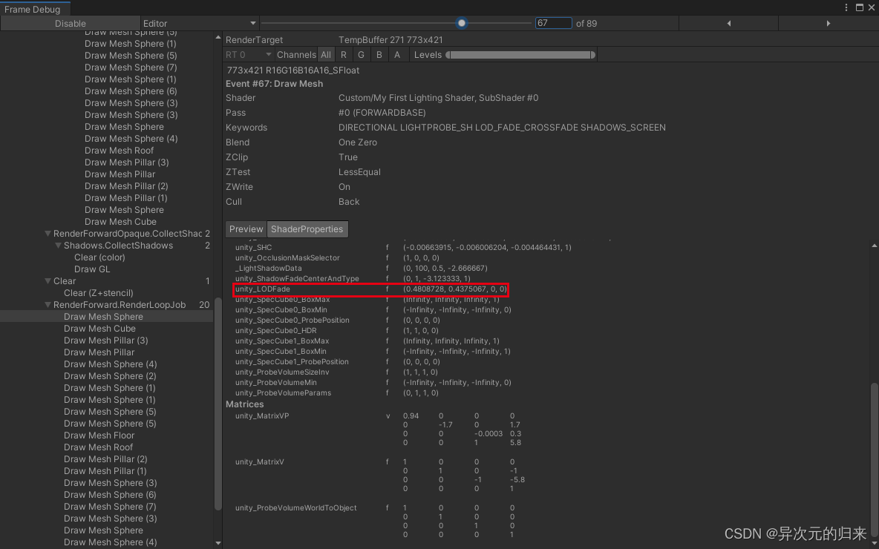Select Draw Mesh Sphere (7) in RenderLoopJob

coord(110,507)
